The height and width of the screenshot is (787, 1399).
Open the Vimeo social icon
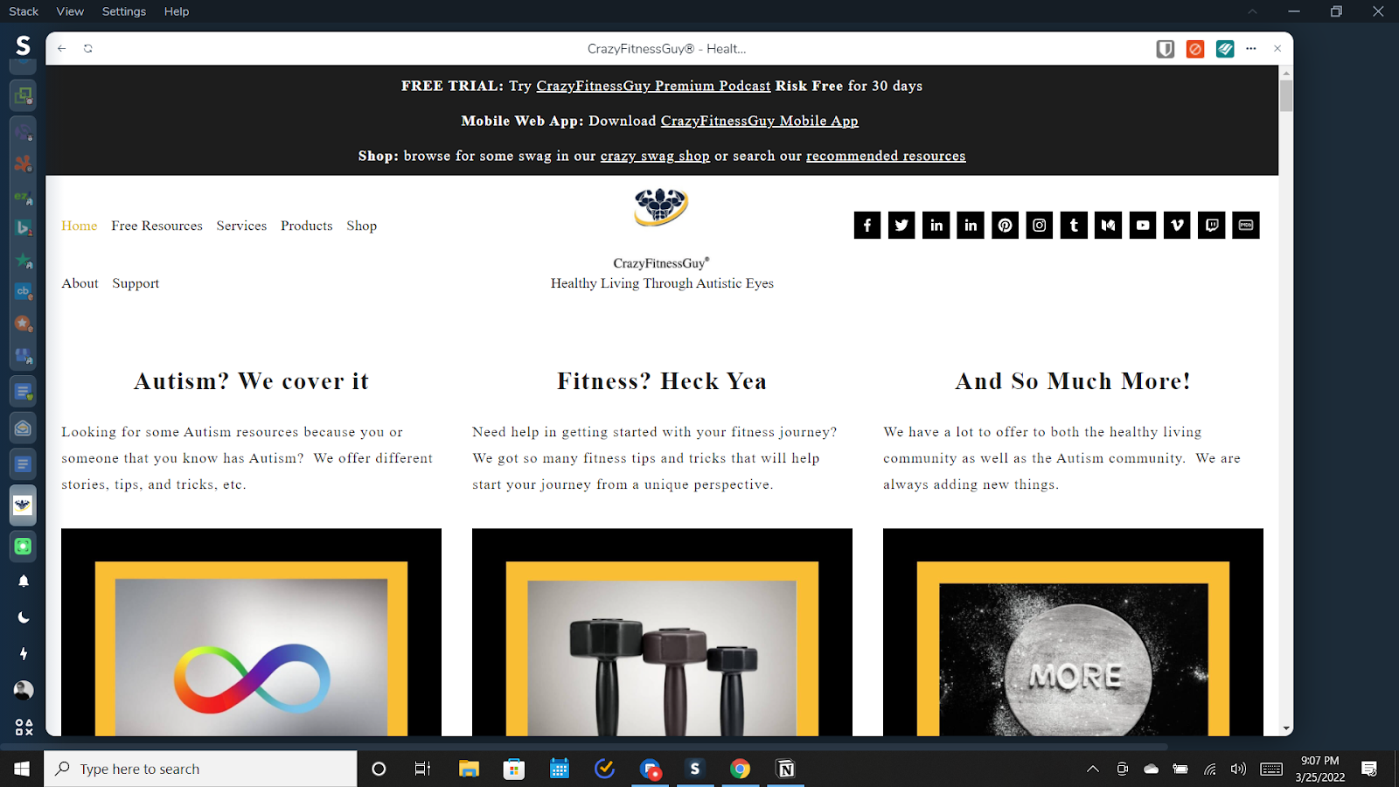tap(1177, 226)
